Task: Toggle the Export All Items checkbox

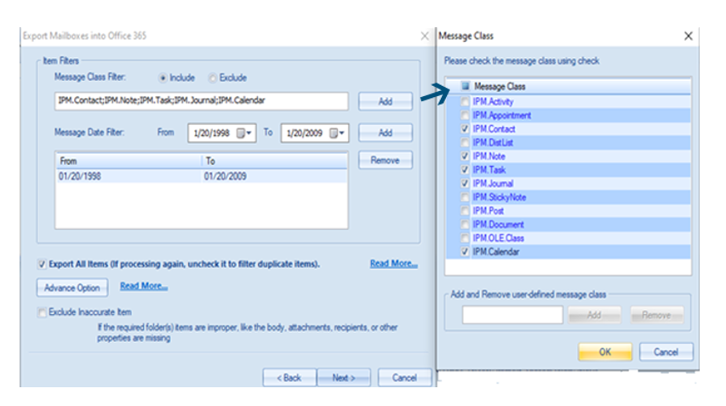Action: [x=42, y=265]
